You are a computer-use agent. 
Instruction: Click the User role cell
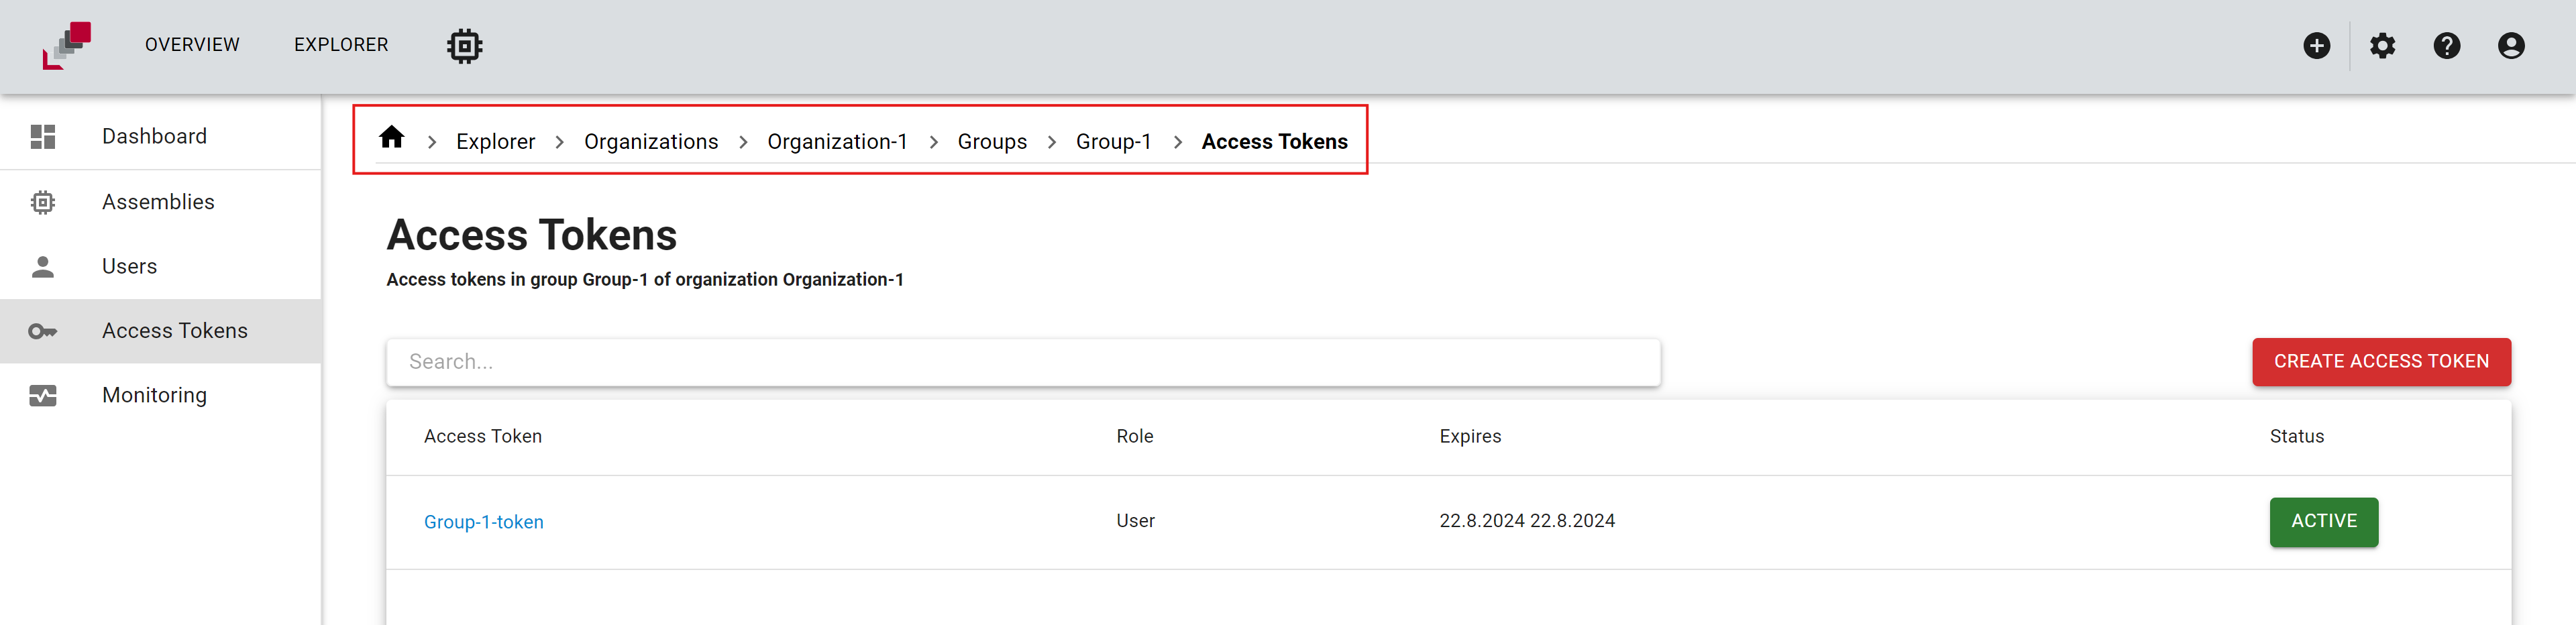1135,521
